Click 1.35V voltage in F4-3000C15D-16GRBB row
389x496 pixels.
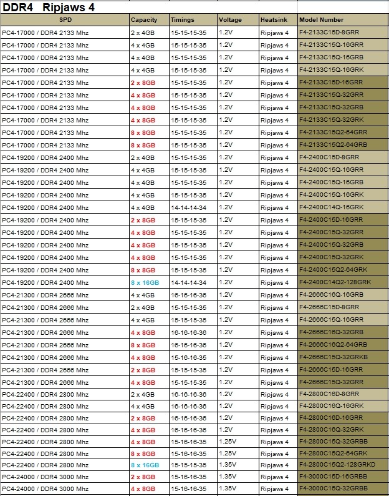228,477
